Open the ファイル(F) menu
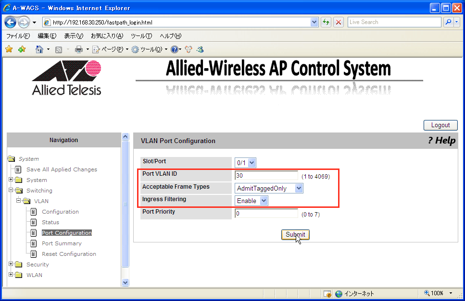 point(18,36)
